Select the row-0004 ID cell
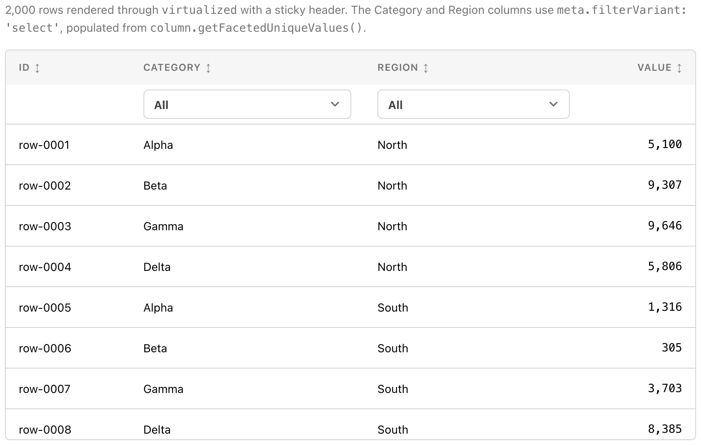The image size is (701, 445). pyautogui.click(x=45, y=267)
